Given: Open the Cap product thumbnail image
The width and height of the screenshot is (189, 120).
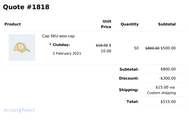Looking at the screenshot, I should [x=22, y=48].
